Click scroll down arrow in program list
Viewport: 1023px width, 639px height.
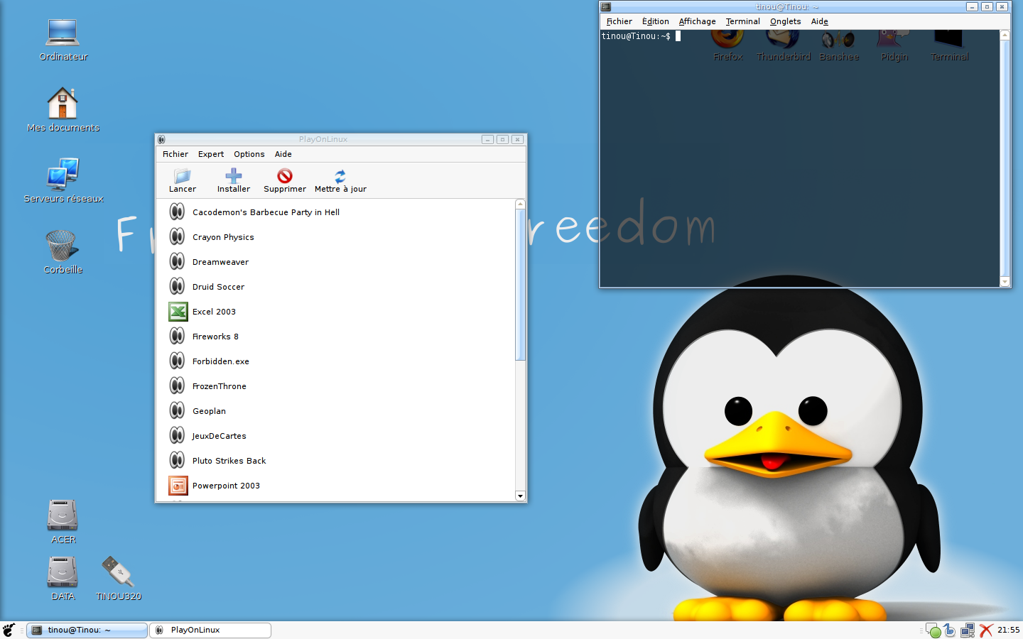pyautogui.click(x=520, y=496)
